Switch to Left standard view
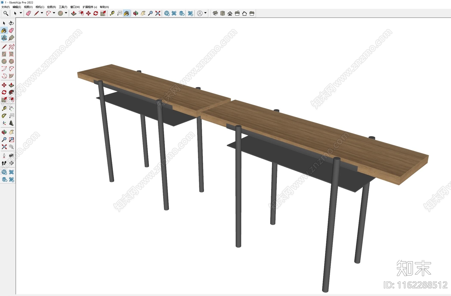Image resolution: width=451 pixels, height=296 pixels. (252, 13)
